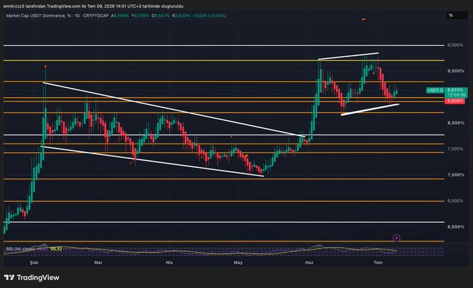Screen dimensions: 473x288
Task: Click the RSI value 56,32
Action: coord(56,249)
